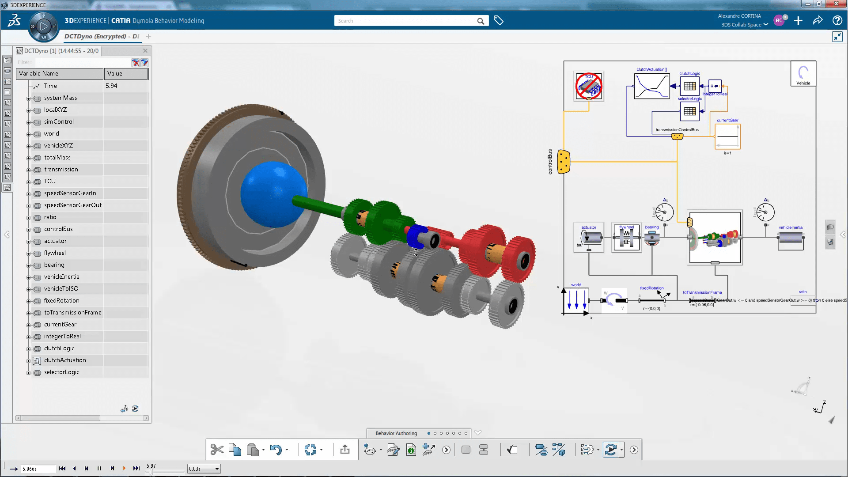Click the clear filter red X icon
Screen dimensions: 848x477
[x=136, y=63]
